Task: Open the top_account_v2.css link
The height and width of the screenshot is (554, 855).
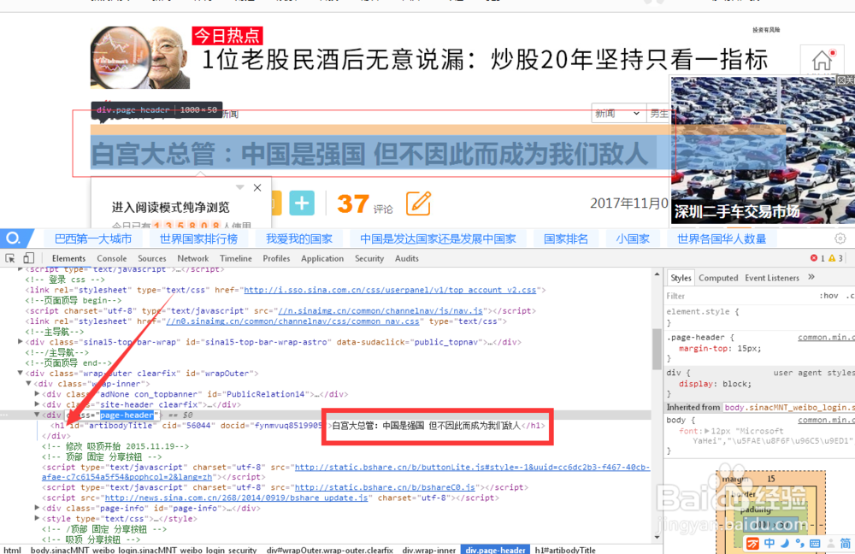Action: pos(390,290)
